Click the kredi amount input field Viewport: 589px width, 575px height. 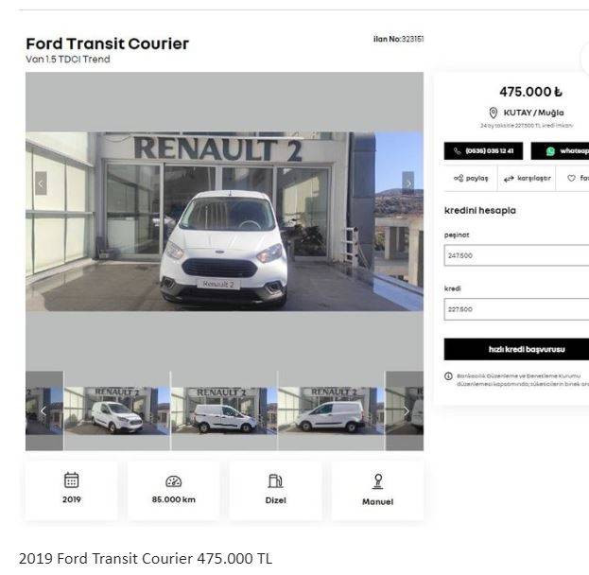click(516, 309)
